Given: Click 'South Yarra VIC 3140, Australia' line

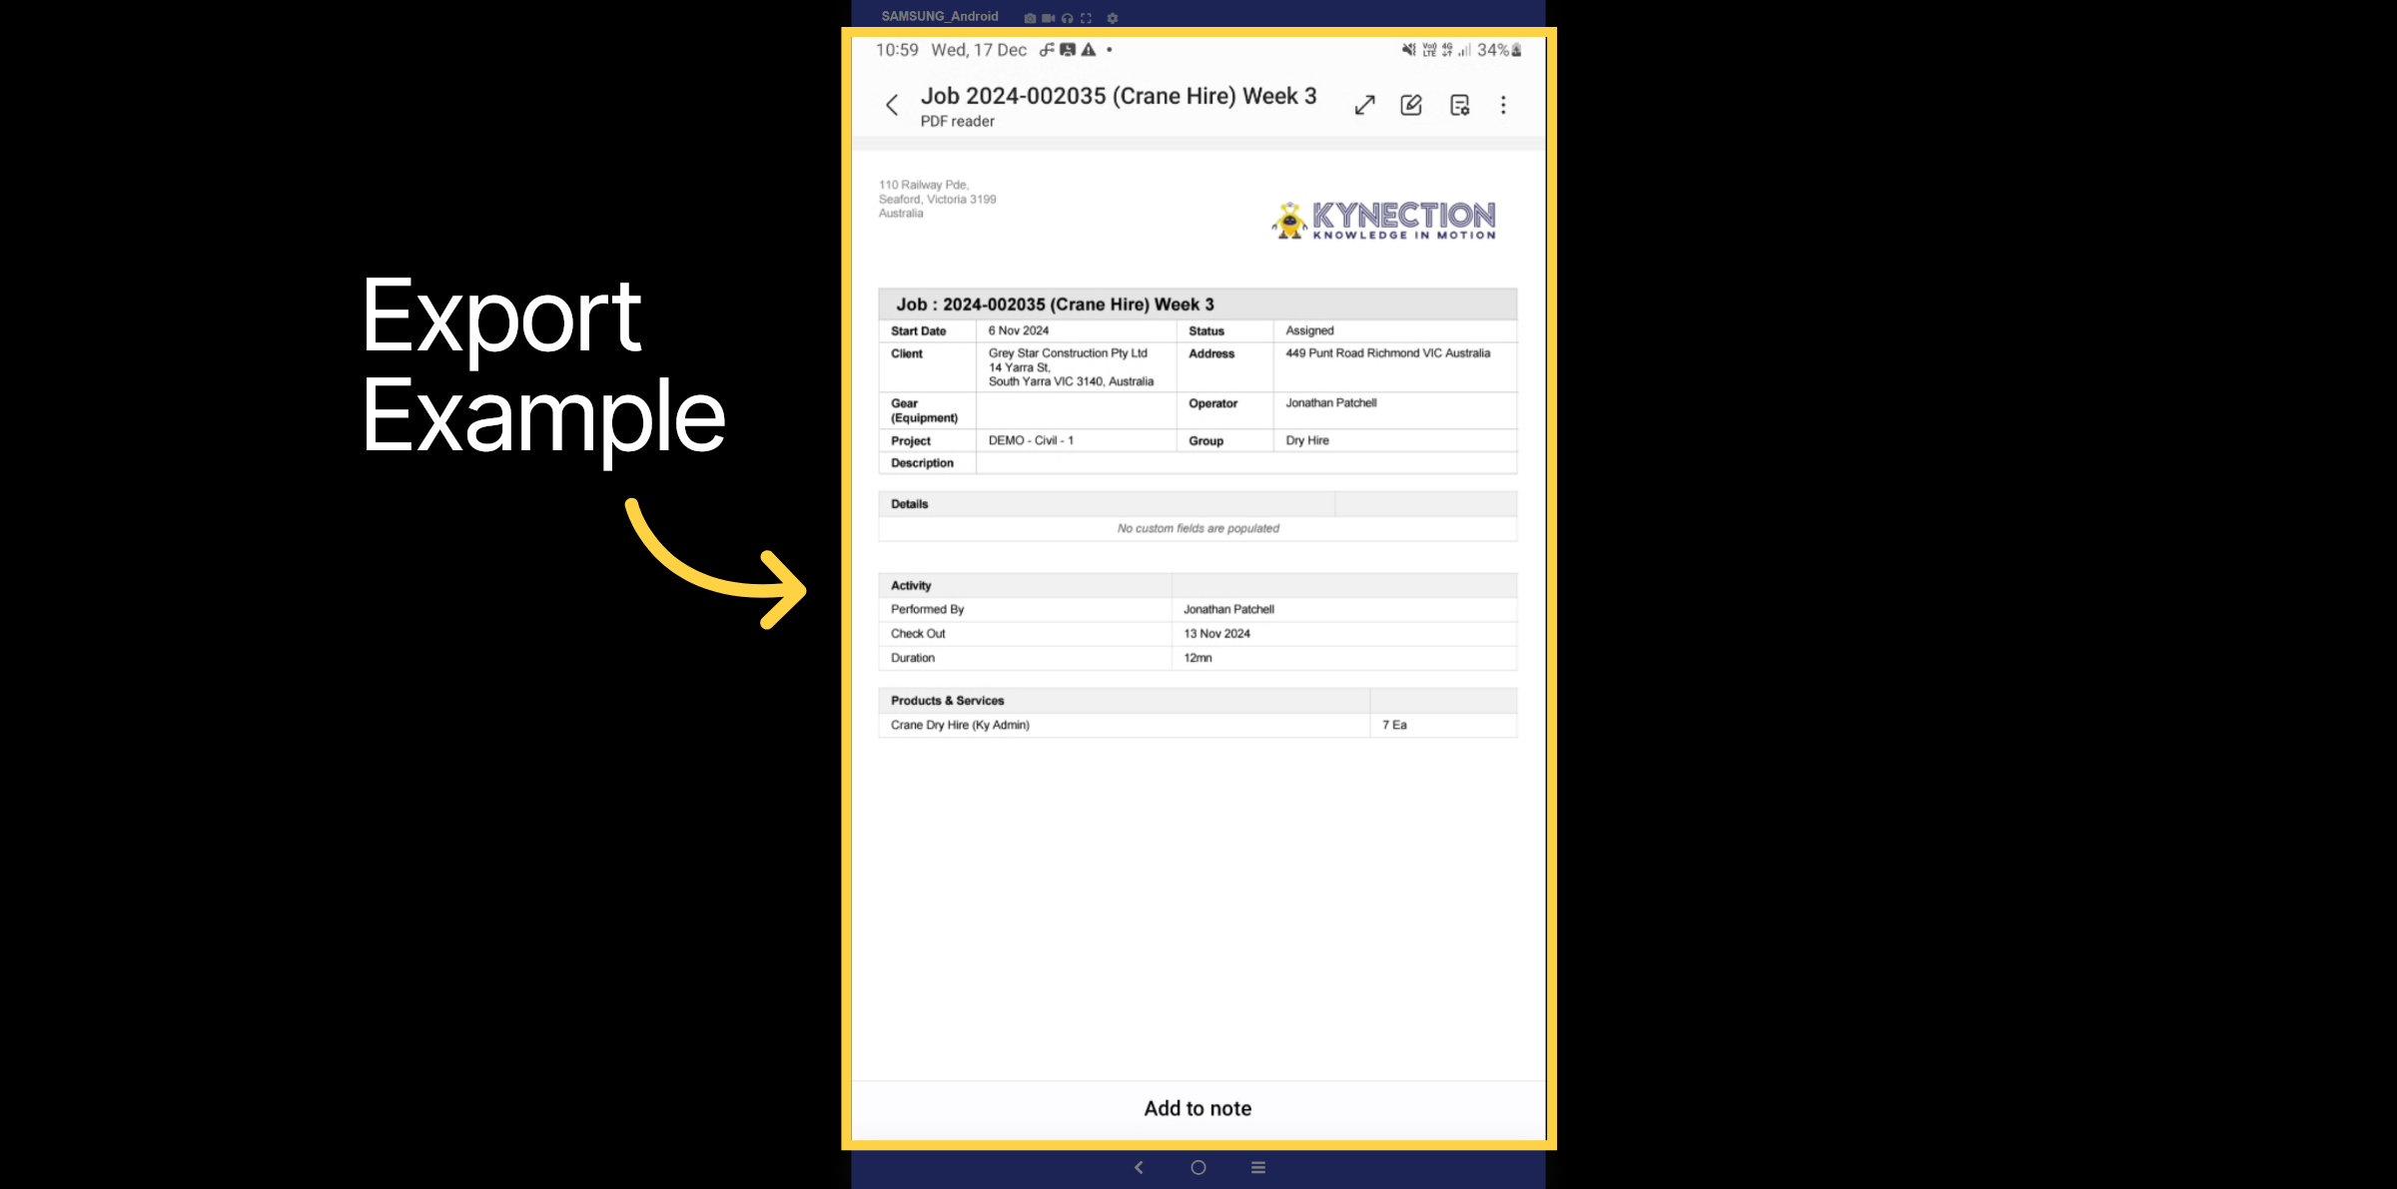Looking at the screenshot, I should coord(1071,381).
